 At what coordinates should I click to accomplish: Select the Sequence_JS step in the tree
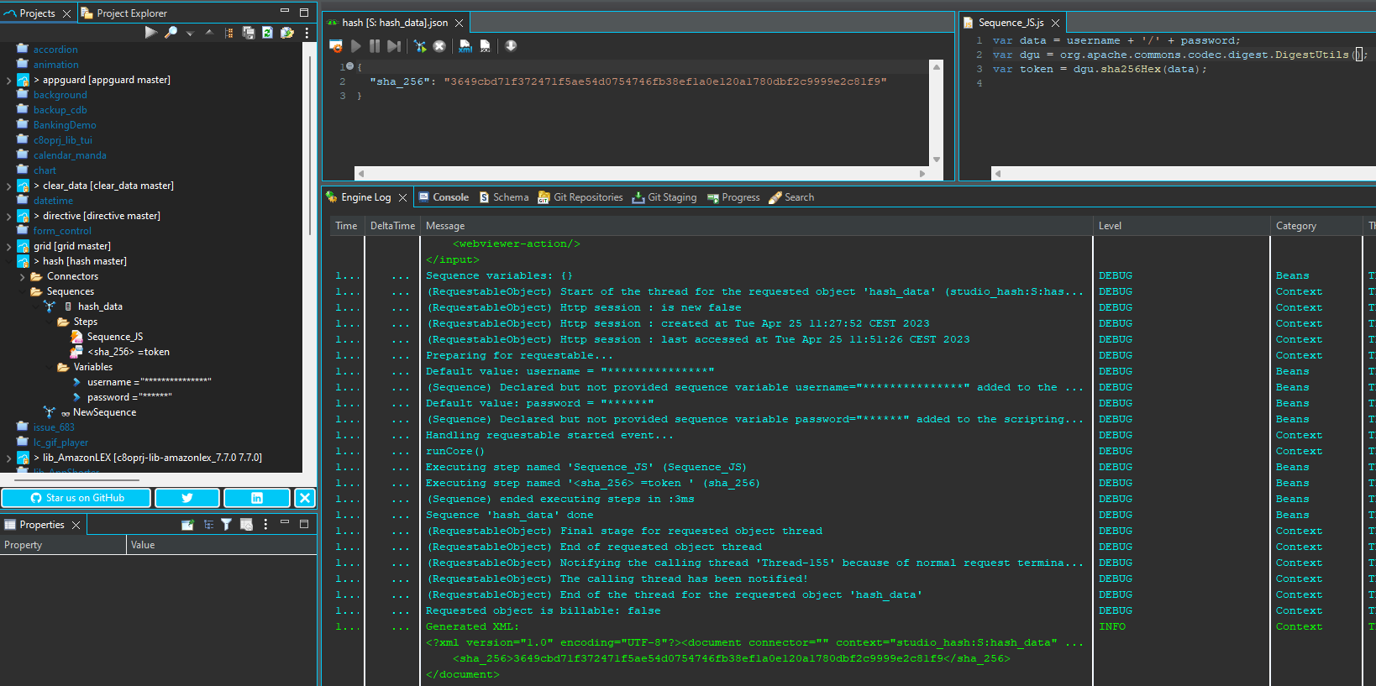(115, 337)
